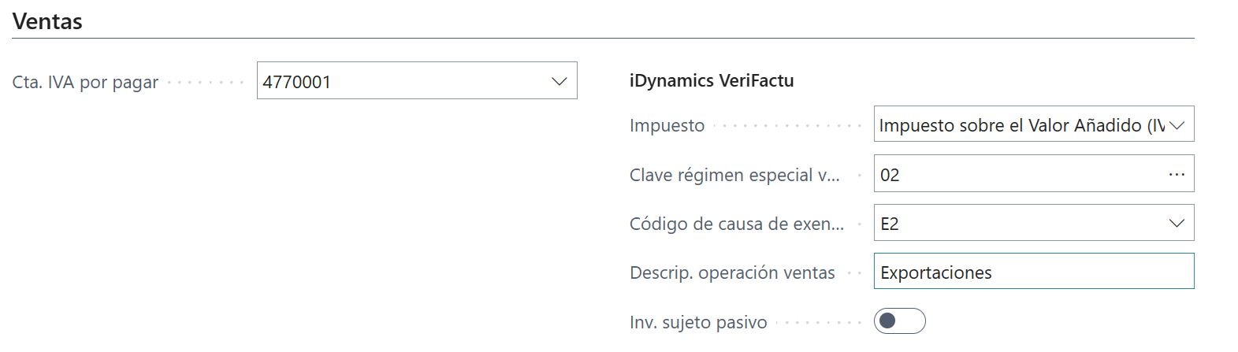The image size is (1238, 352).
Task: Click the Clave régimen especial field with 02
Action: click(1017, 174)
